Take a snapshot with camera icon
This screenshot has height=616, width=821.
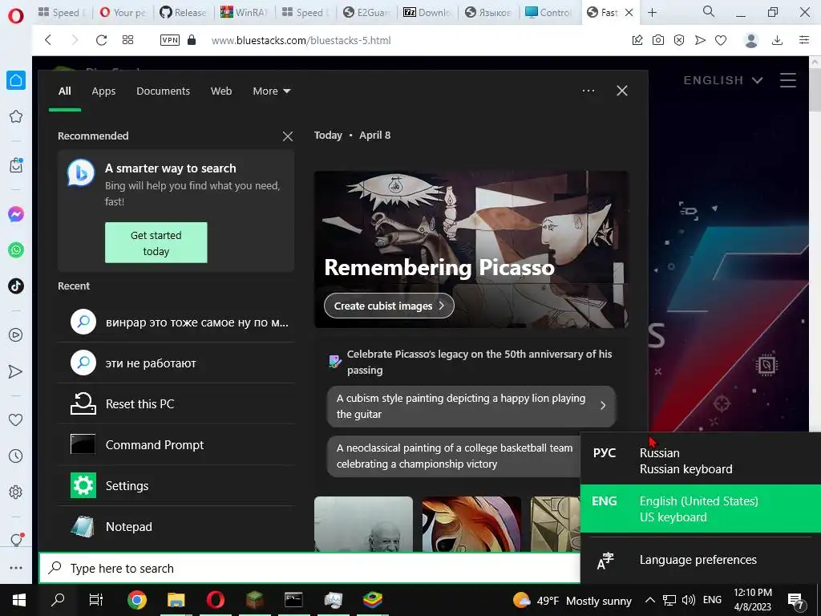coord(658,40)
